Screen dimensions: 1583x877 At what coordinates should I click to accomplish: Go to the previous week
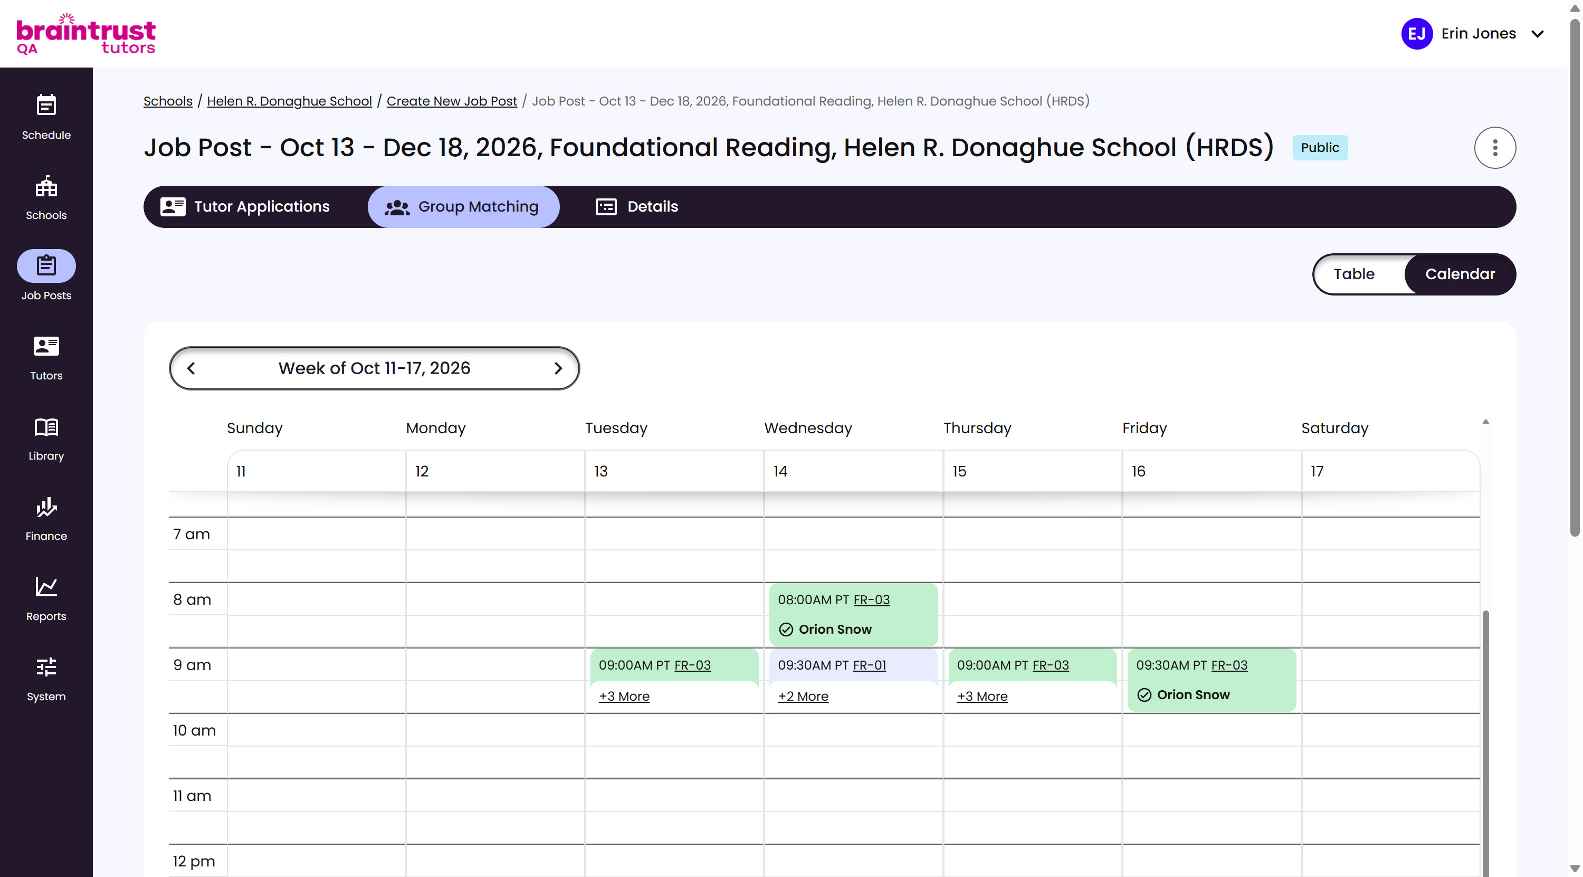tap(191, 368)
